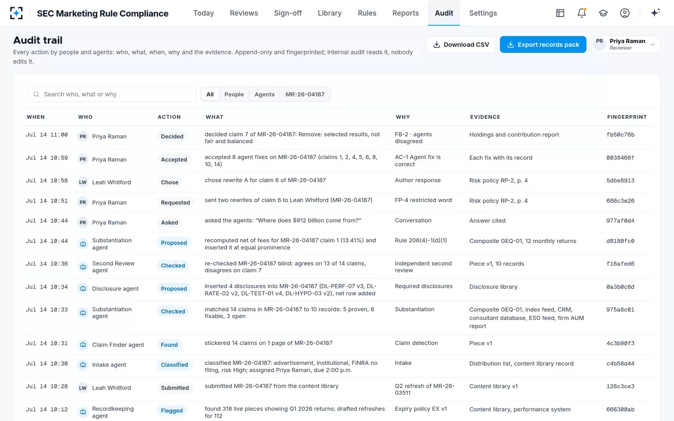674x421 pixels.
Task: Click the Chose action badge
Action: pyautogui.click(x=169, y=182)
